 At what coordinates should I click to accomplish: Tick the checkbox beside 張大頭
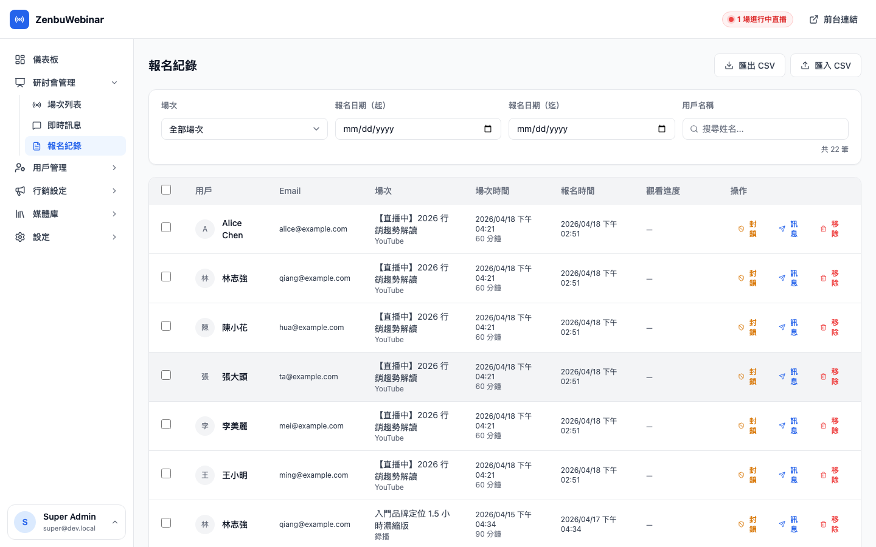(x=166, y=375)
